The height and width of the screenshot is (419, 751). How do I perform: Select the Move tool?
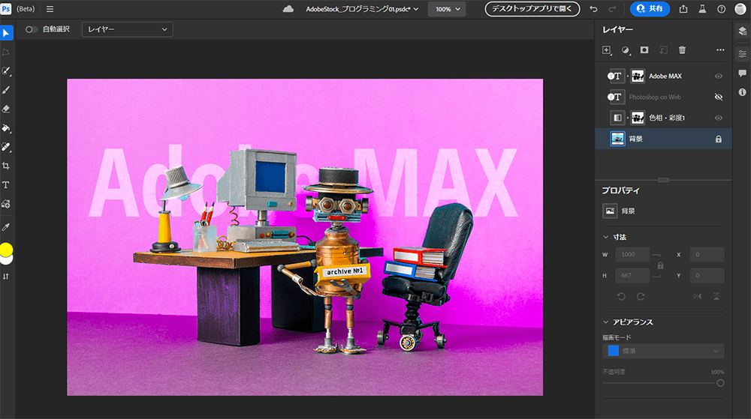(6, 33)
